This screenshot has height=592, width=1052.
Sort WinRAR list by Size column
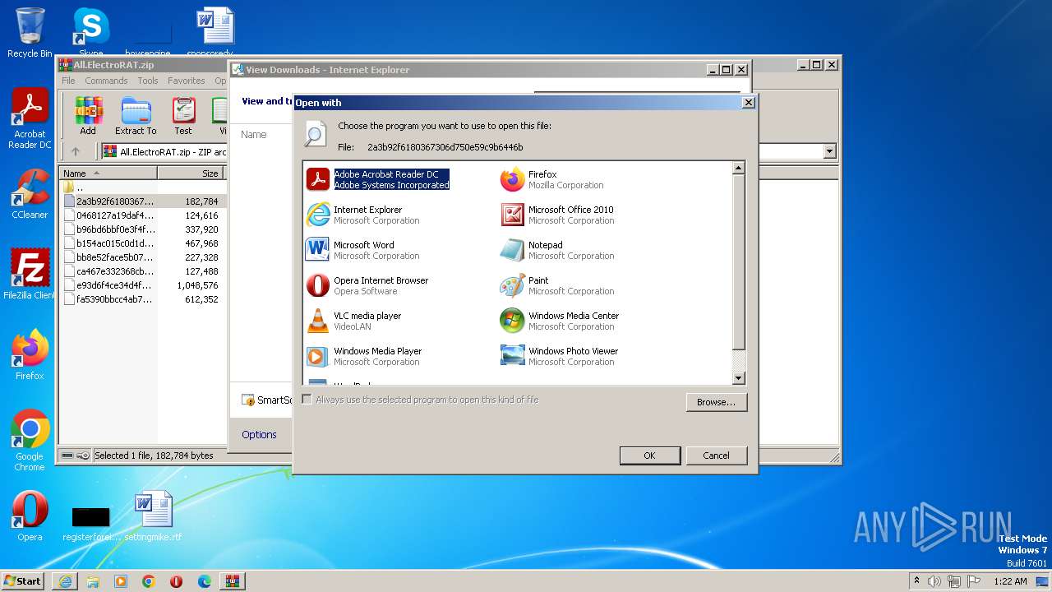(x=190, y=173)
